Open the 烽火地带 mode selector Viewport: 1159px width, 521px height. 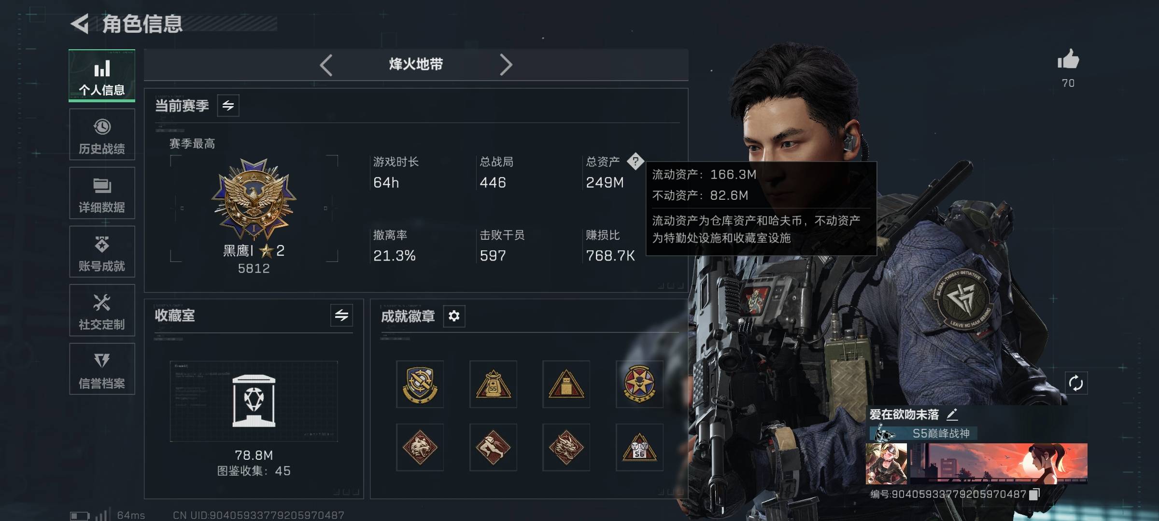(x=416, y=65)
